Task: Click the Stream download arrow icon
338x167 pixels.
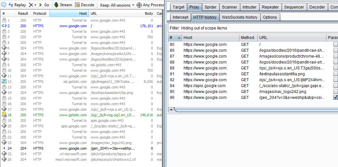Action: (56, 5)
